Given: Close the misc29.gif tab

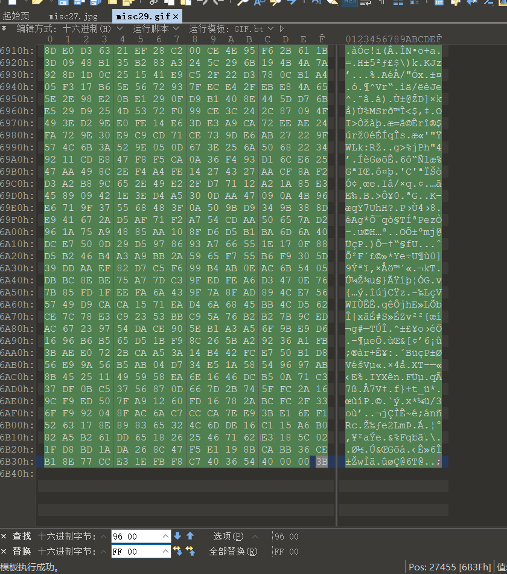Looking at the screenshot, I should pos(175,16).
